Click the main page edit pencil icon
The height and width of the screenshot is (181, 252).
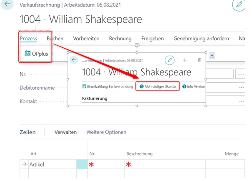coord(239,5)
